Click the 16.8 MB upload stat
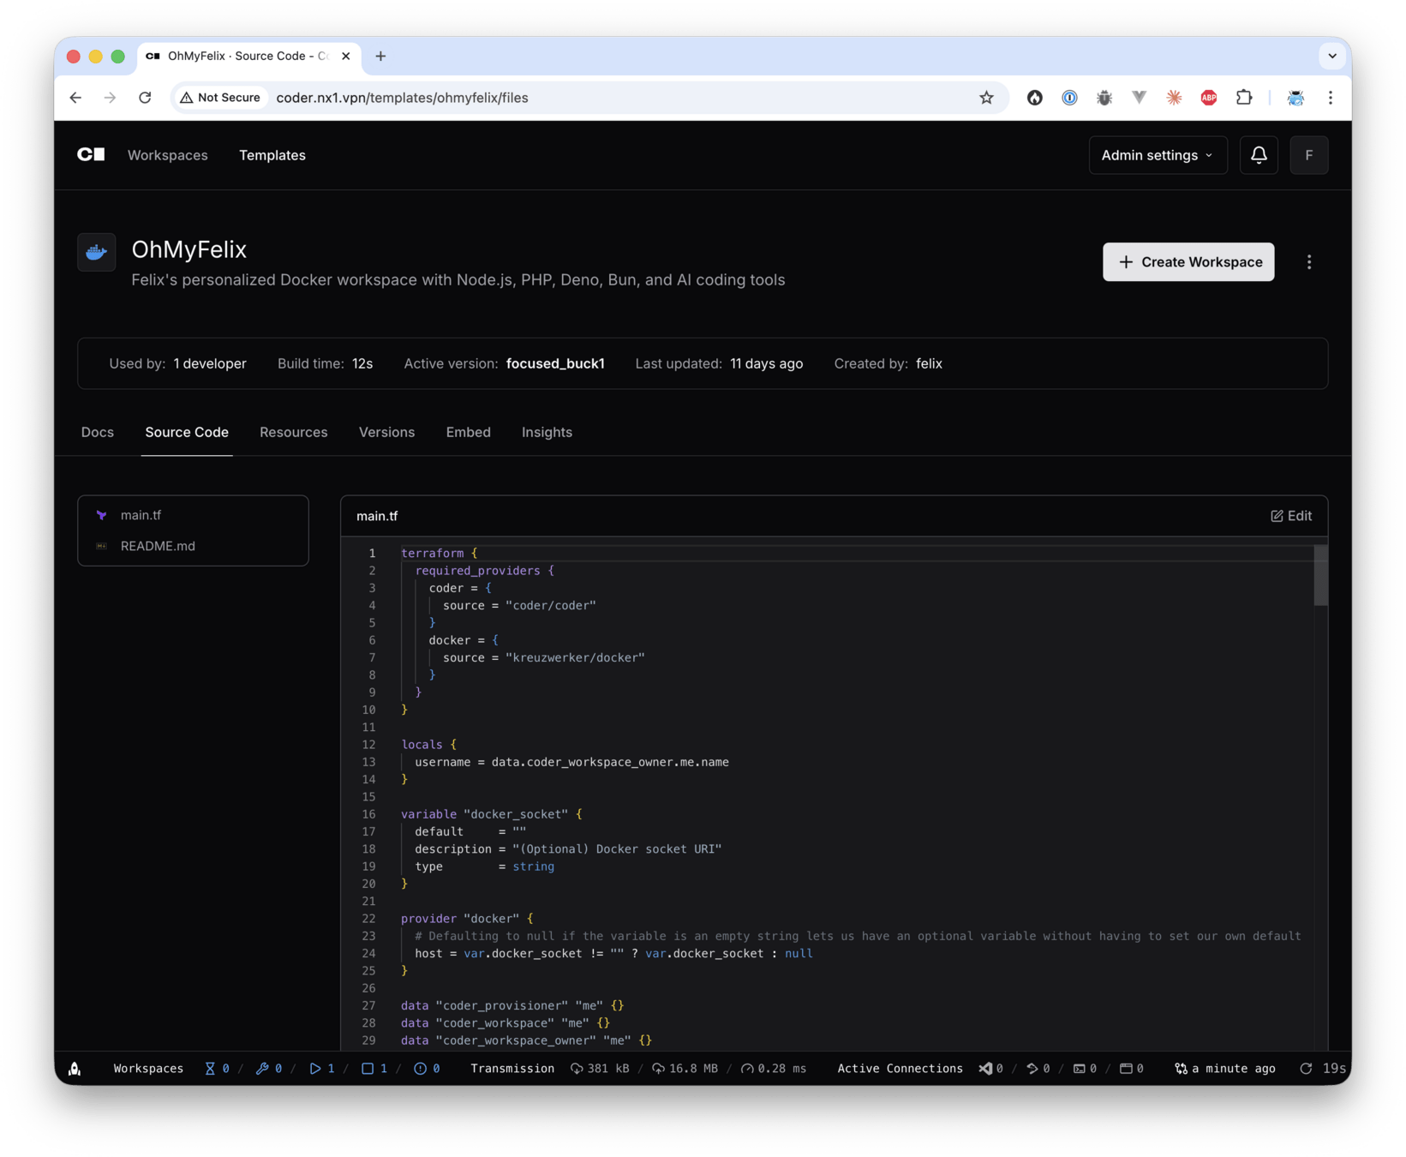The image size is (1406, 1157). click(x=684, y=1069)
